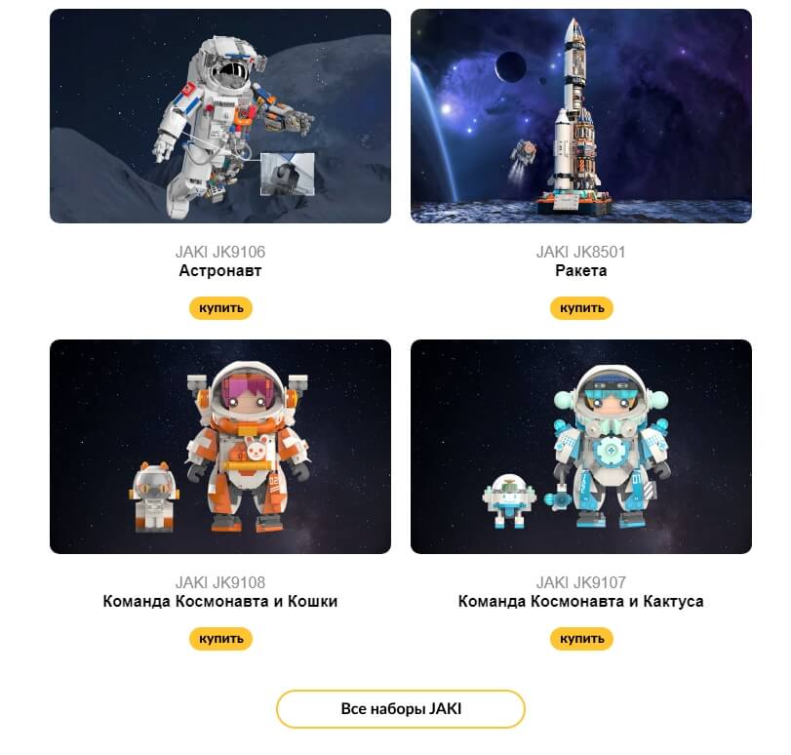Image resolution: width=791 pixels, height=755 pixels.
Task: View all sets via Все наборы JAKI
Action: tap(401, 708)
